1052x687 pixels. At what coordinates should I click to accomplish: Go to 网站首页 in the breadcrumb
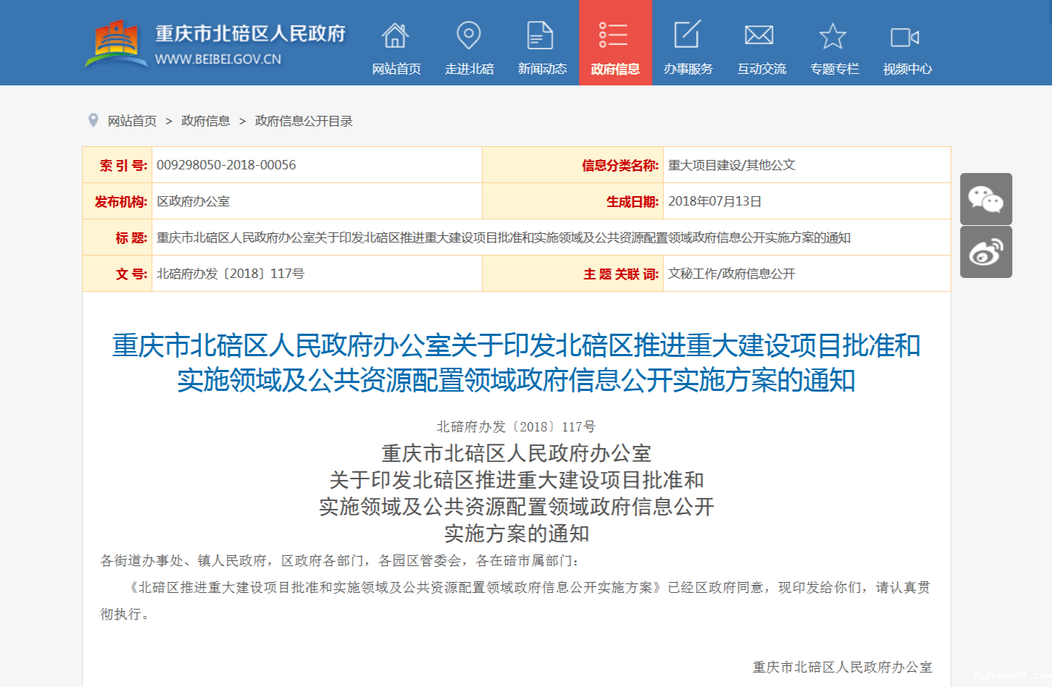tap(132, 121)
